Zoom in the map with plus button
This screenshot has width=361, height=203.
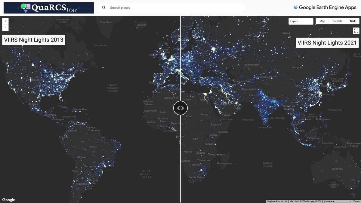5,21
